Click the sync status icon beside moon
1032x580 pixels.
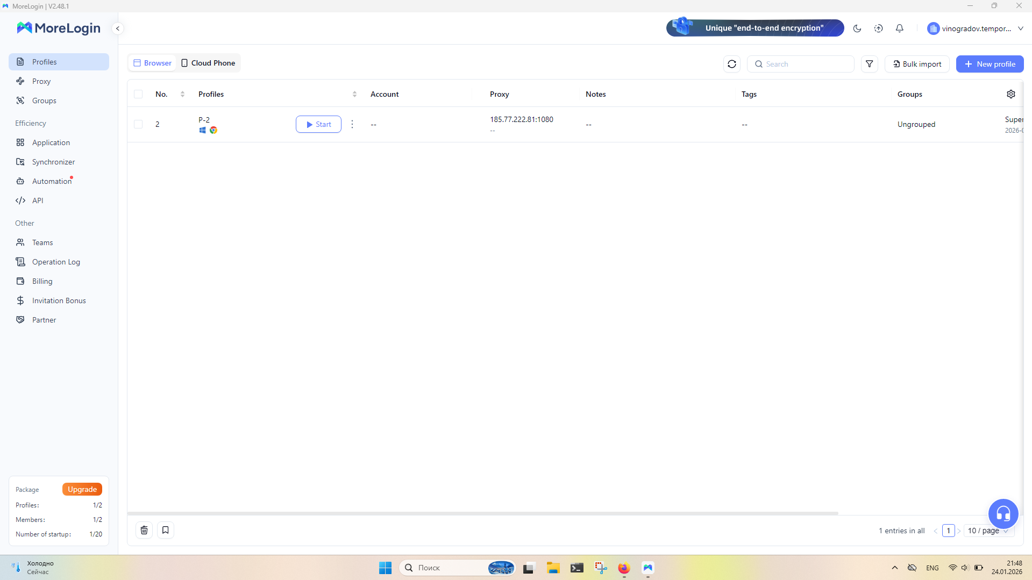879,28
